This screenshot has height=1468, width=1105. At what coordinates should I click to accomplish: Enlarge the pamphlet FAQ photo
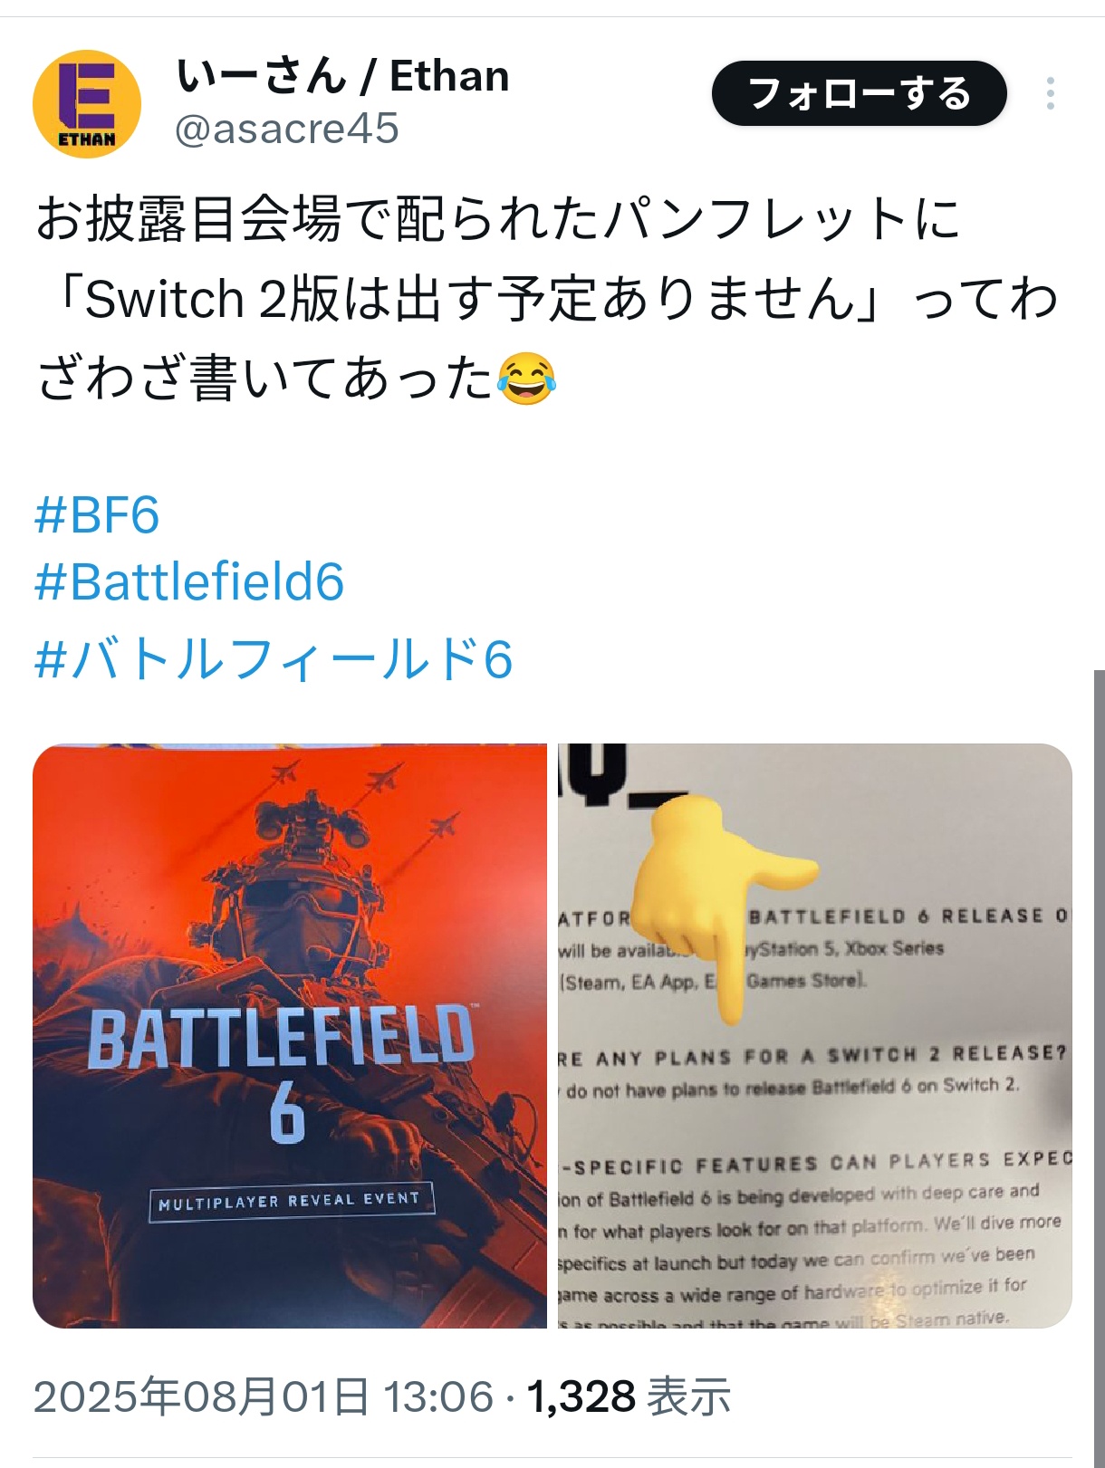point(815,1036)
